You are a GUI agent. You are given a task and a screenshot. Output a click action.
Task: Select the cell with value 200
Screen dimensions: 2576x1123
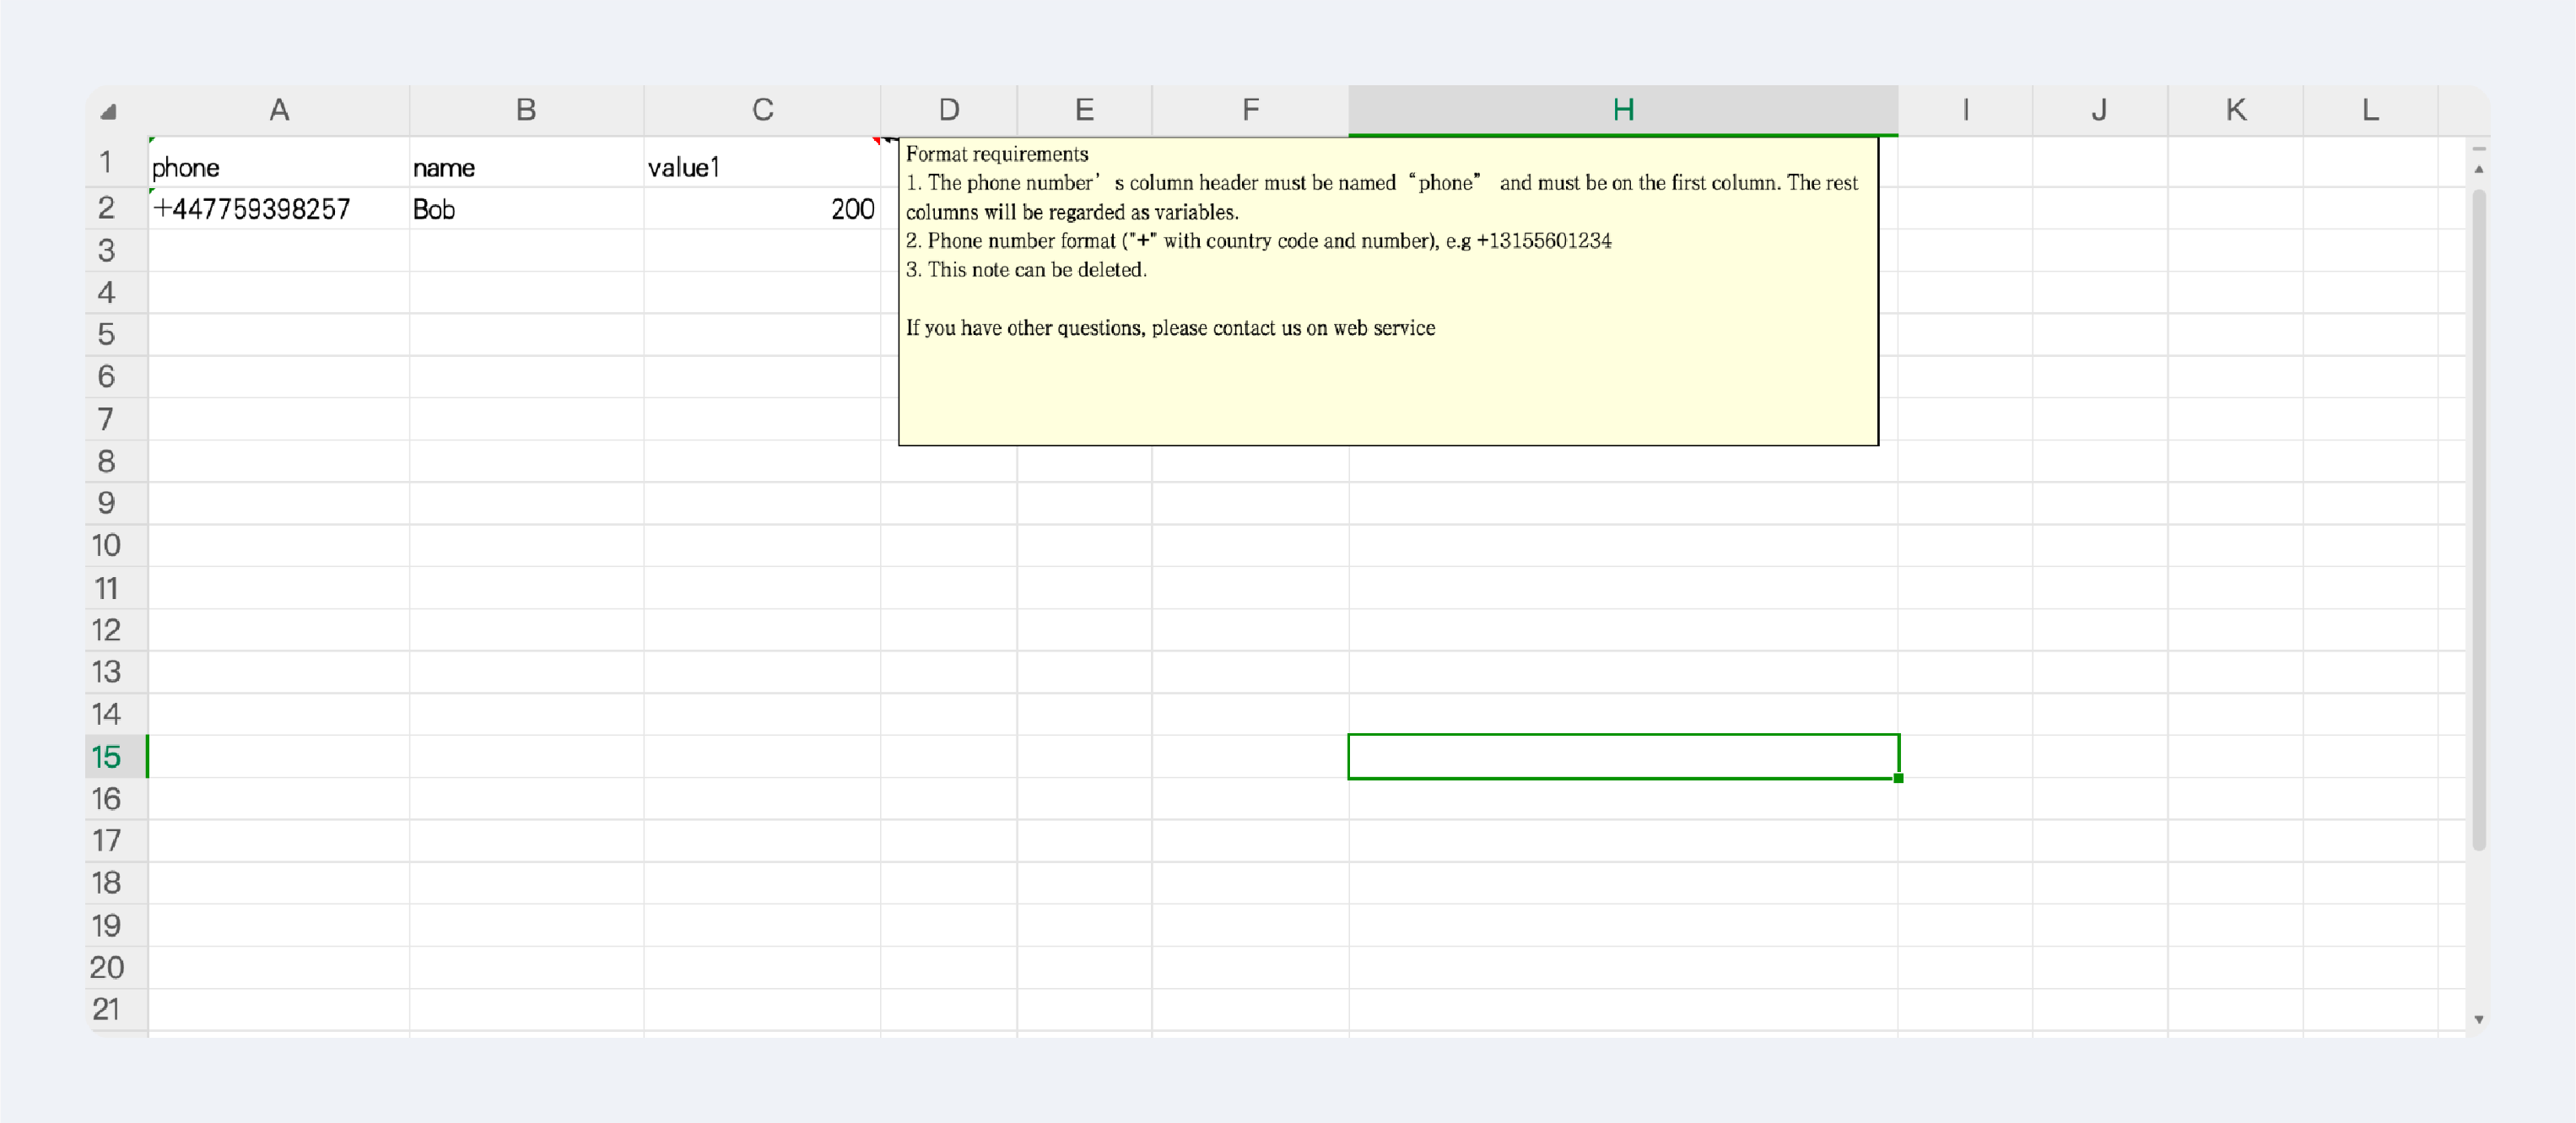[762, 208]
